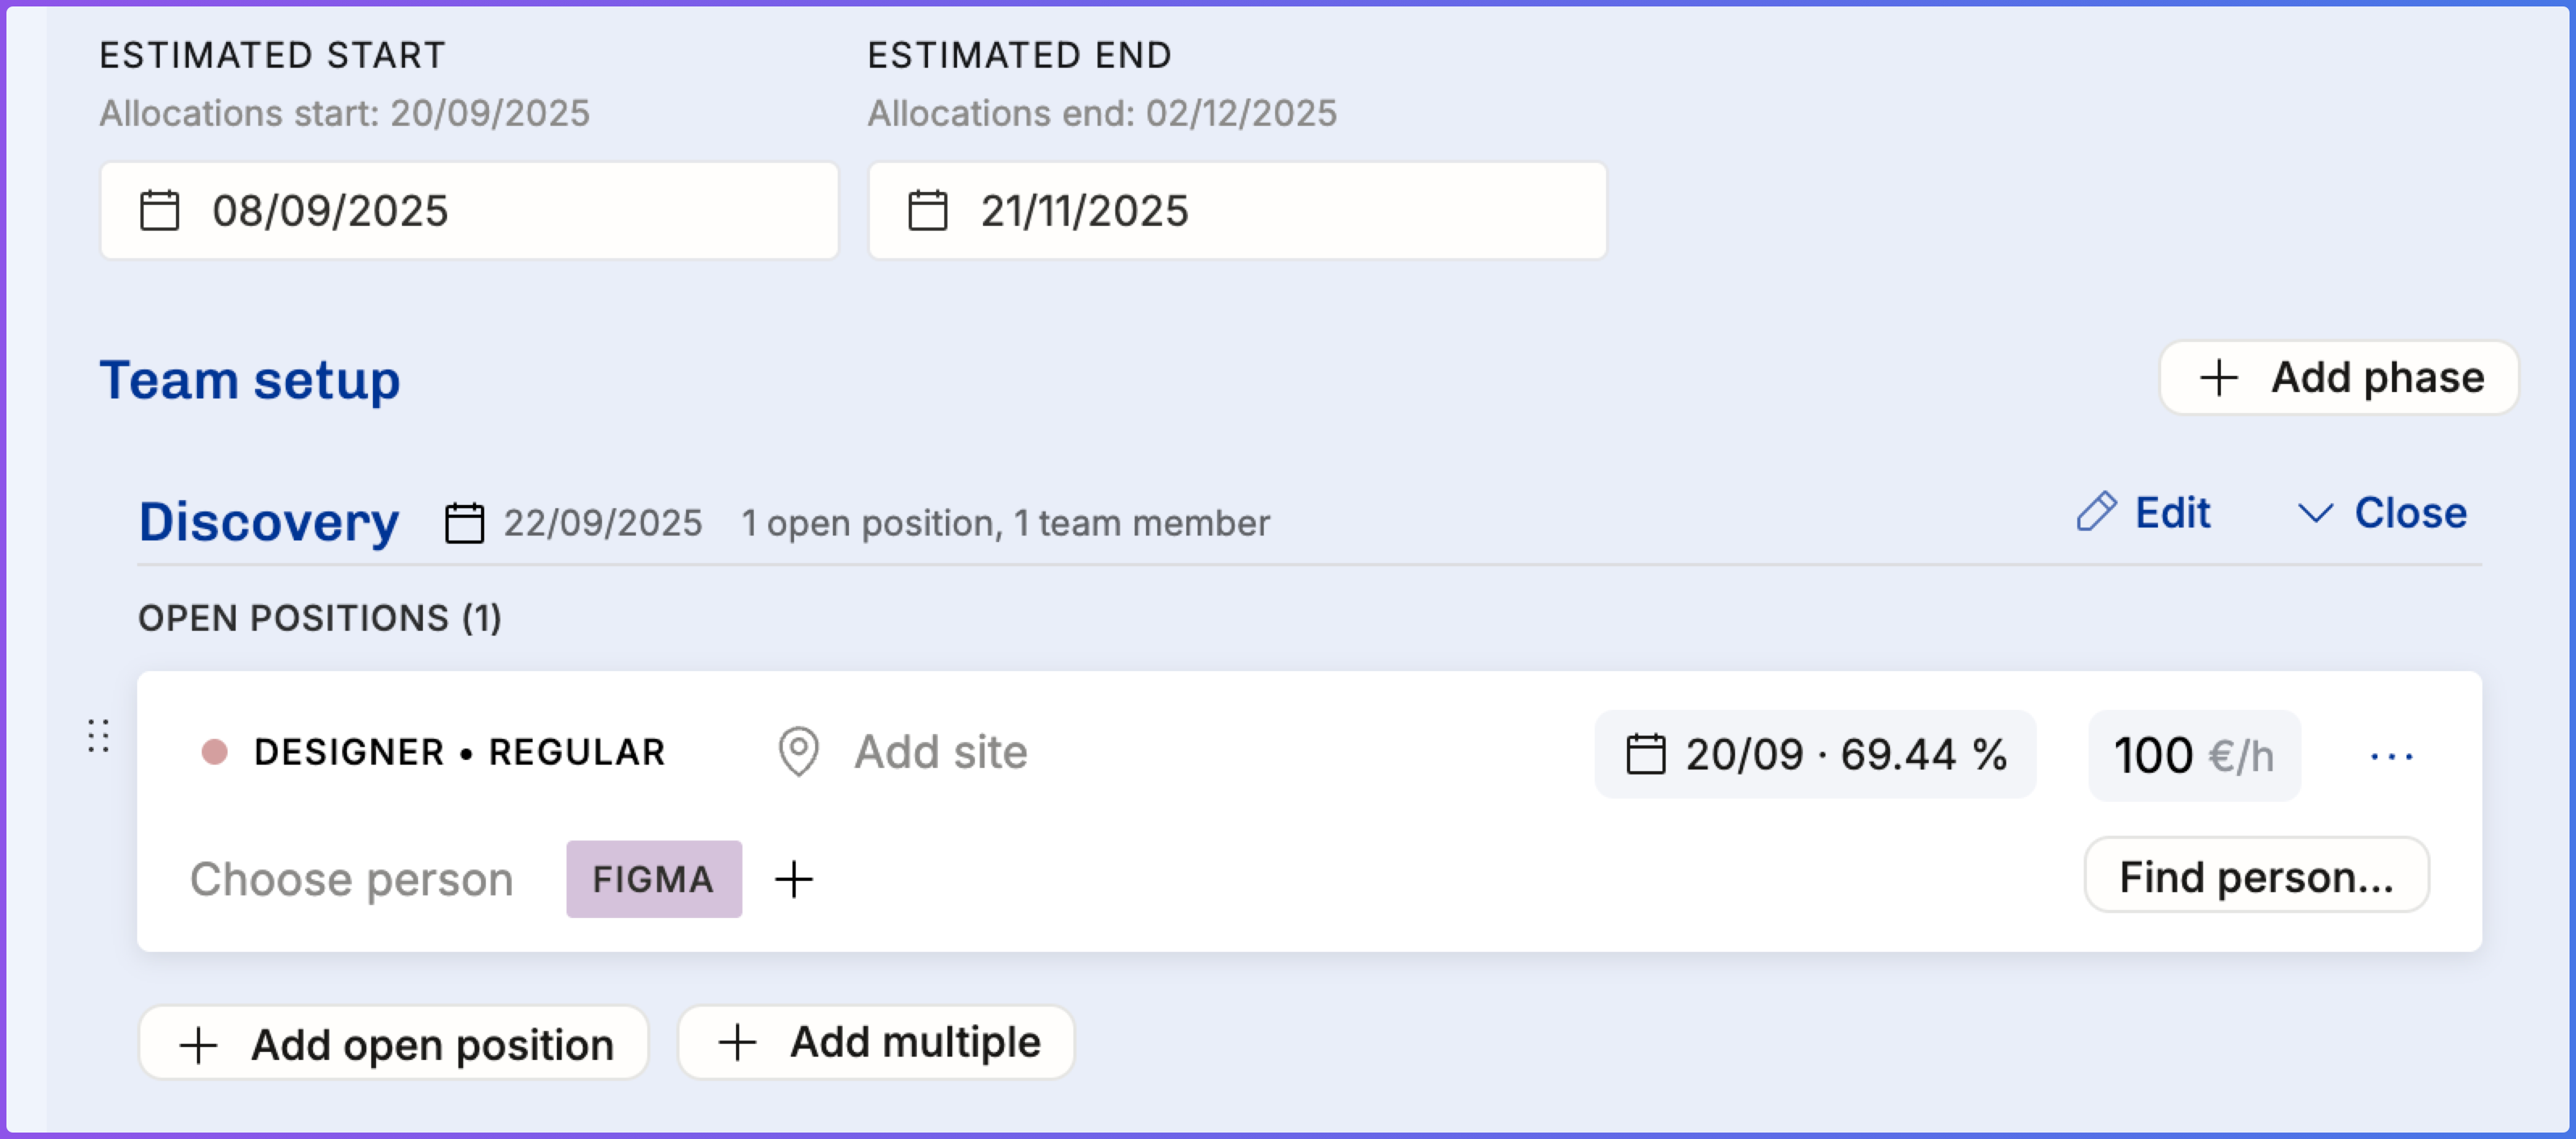Click the pencil Edit icon for Discovery

(x=2096, y=512)
